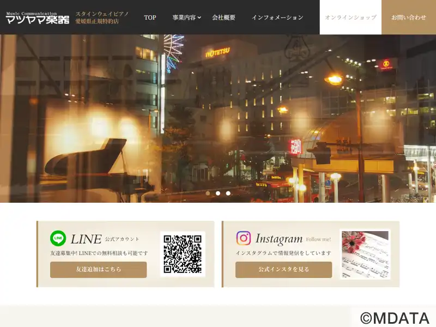This screenshot has width=436, height=327.
Task: Click the 公式インスタを見る button
Action: (x=283, y=269)
